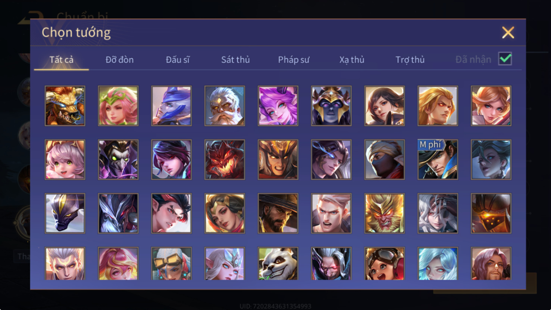The width and height of the screenshot is (551, 310).
Task: Select the golden monkey king hero
Action: (384, 213)
